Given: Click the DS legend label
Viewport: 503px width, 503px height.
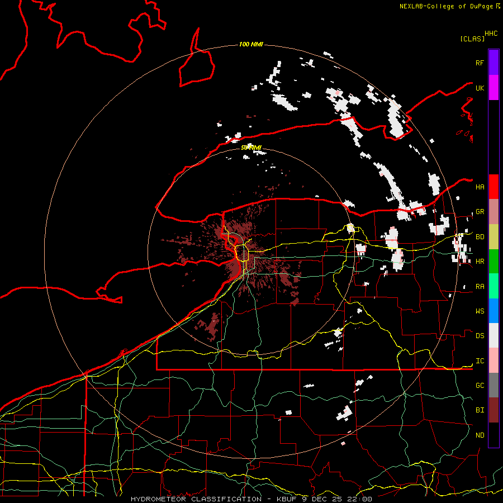Looking at the screenshot, I should point(480,336).
